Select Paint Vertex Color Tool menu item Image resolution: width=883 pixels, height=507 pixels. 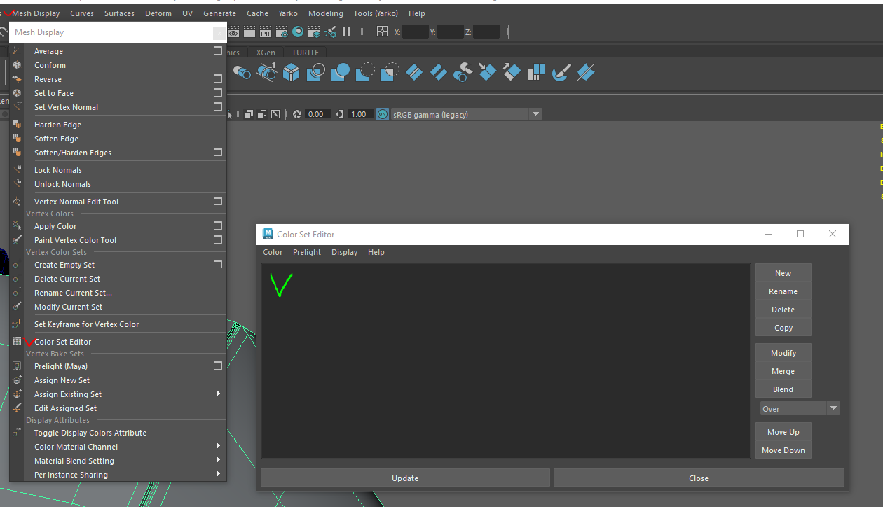75,240
